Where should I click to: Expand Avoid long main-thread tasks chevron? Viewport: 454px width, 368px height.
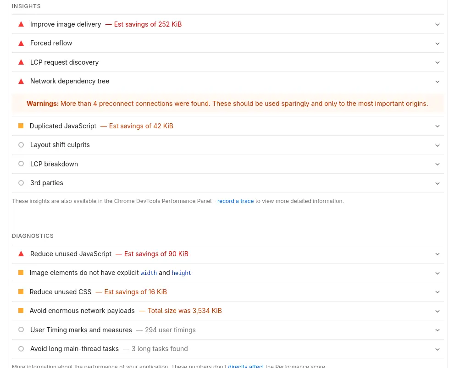[x=437, y=349]
